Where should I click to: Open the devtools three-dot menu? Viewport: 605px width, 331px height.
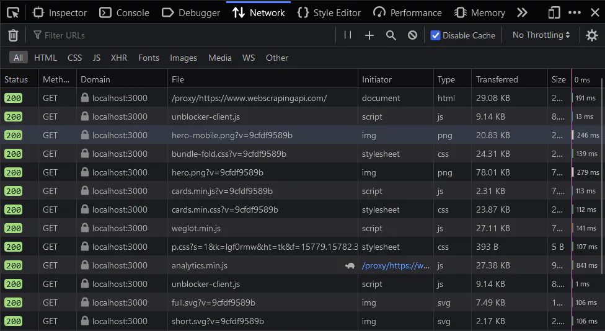(x=575, y=13)
